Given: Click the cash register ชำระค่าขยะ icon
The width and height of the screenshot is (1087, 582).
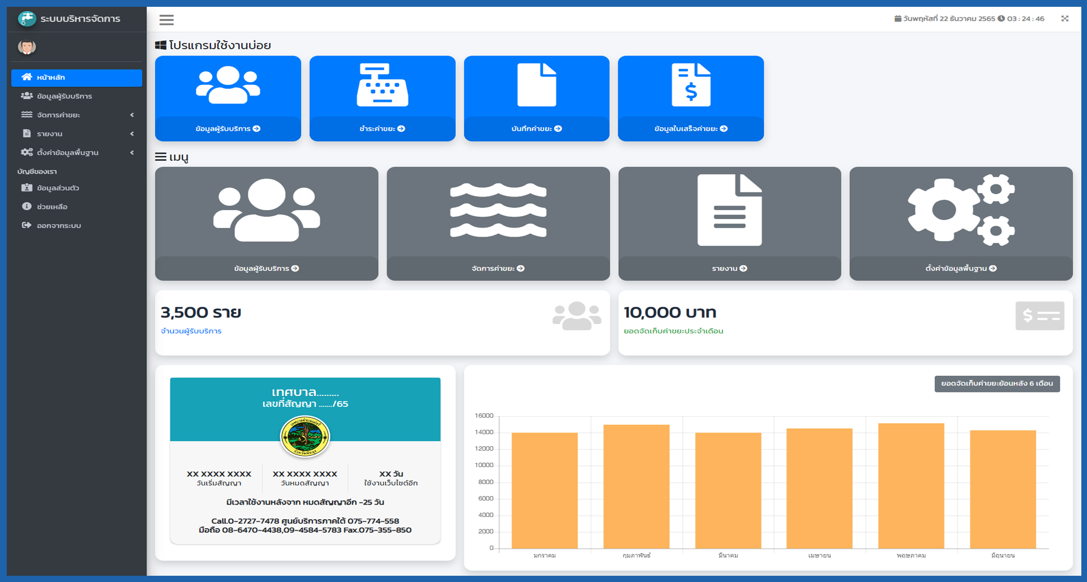Looking at the screenshot, I should tap(382, 85).
